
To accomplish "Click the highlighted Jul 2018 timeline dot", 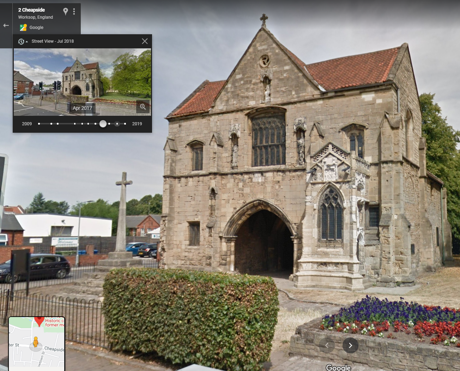I will 103,124.
